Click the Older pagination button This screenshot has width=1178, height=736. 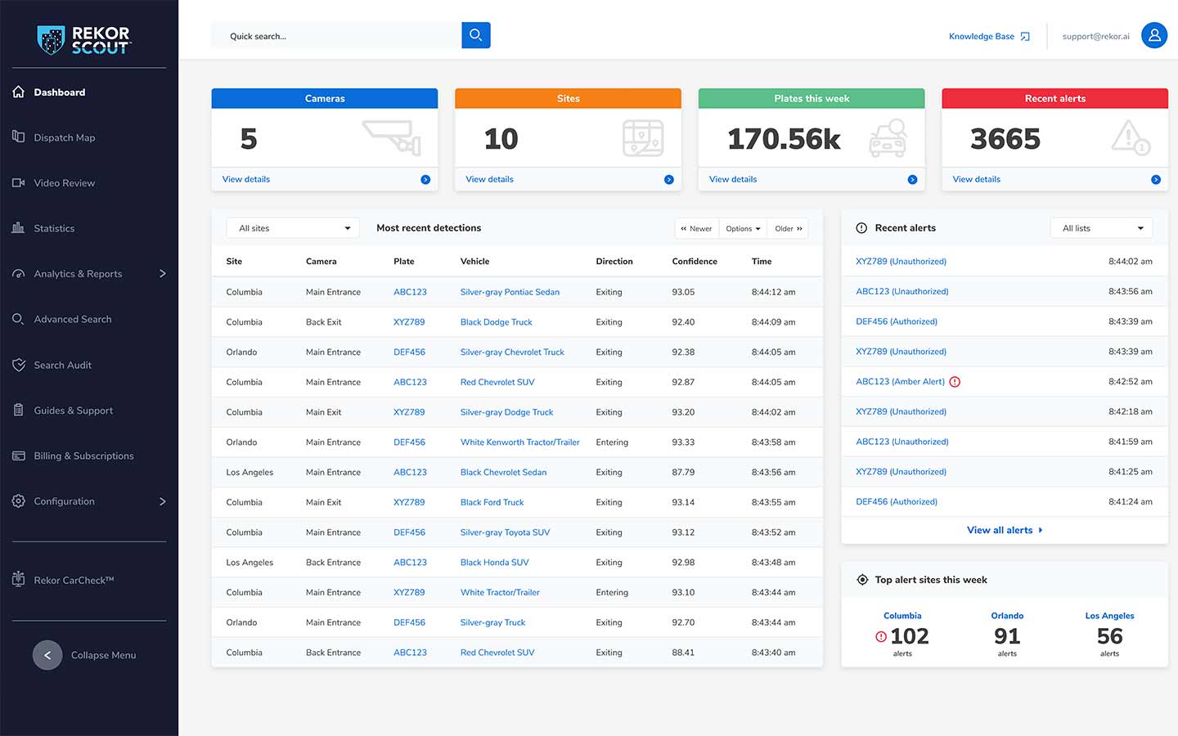[x=787, y=228]
